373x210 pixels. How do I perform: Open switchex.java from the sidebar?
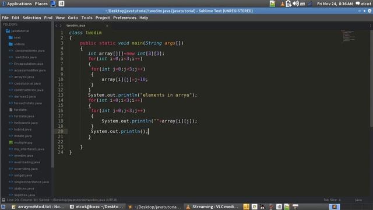(x=26, y=57)
